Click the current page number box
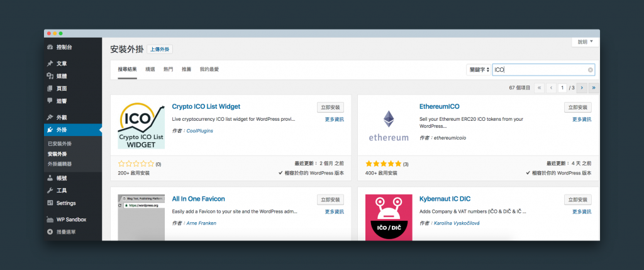The height and width of the screenshot is (270, 644). [x=562, y=87]
